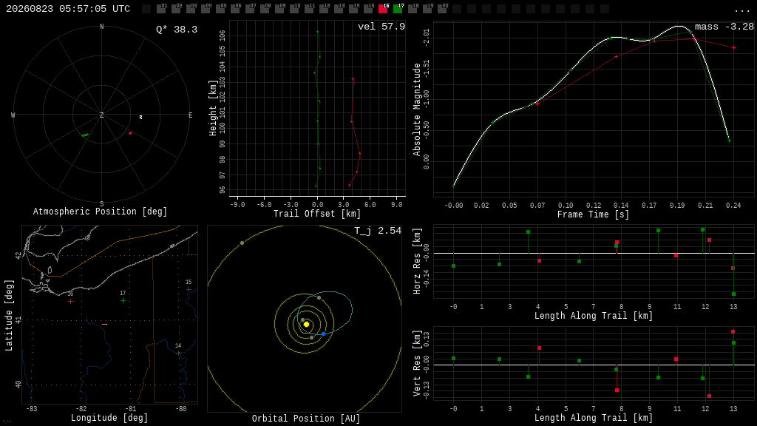
Task: Click the mass -3.28 label
Action: click(724, 27)
